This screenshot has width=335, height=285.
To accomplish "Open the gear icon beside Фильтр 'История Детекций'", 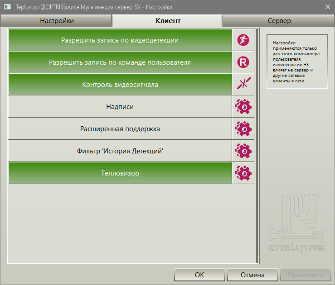I will pyautogui.click(x=243, y=151).
